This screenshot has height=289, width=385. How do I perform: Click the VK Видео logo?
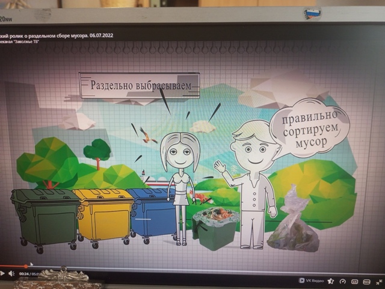312,281
